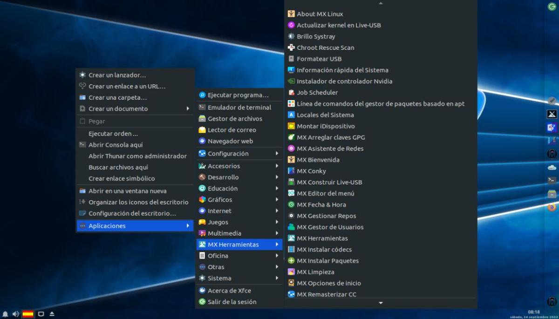This screenshot has width=559, height=319.
Task: Open the MX Linux logo icon in the side panel
Action: coord(552,114)
